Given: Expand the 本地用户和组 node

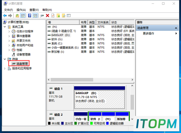Looking at the screenshot, I should point(9,45).
